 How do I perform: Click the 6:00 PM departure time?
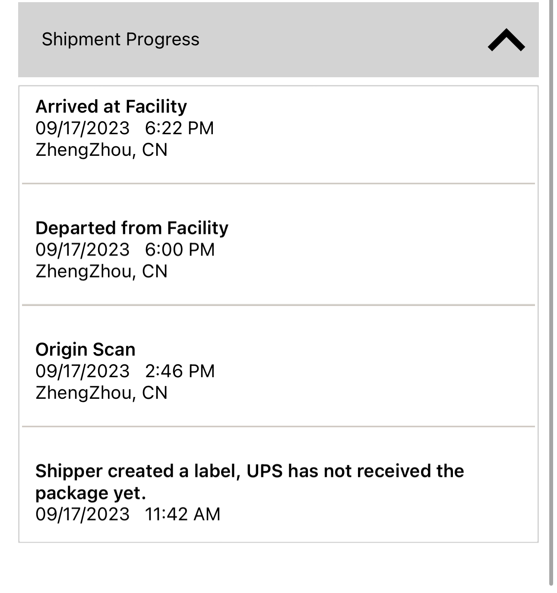180,250
